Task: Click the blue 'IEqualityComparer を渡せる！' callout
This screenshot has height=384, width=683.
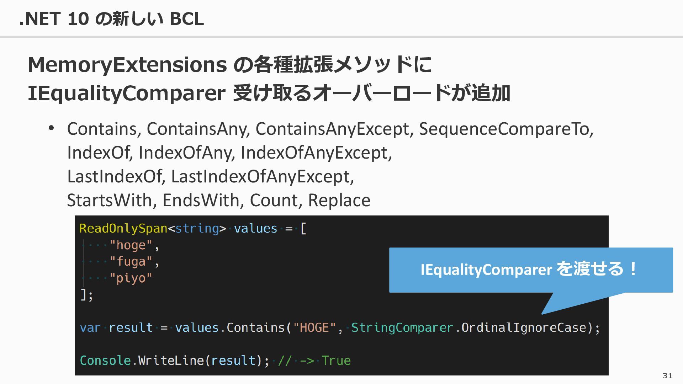Action: (531, 270)
